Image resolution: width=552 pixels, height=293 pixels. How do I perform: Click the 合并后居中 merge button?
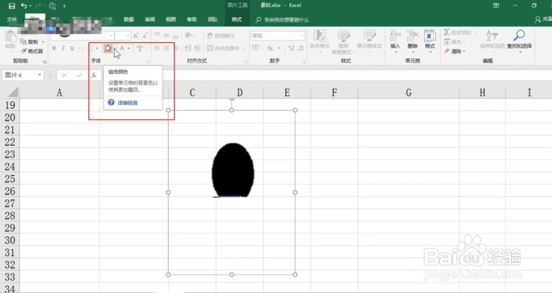224,48
